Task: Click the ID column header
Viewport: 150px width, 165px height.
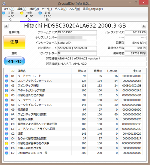Action: (x=13, y=71)
